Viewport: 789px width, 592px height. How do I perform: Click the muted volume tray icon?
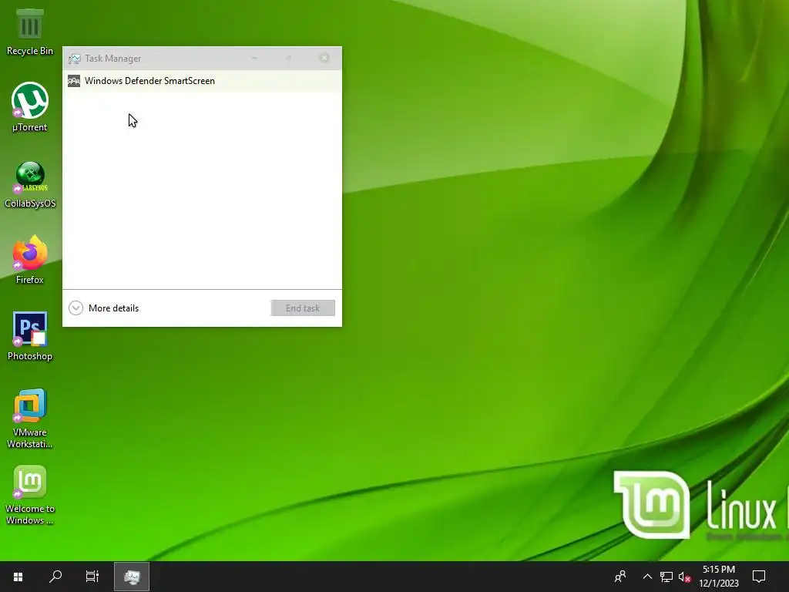tap(684, 577)
